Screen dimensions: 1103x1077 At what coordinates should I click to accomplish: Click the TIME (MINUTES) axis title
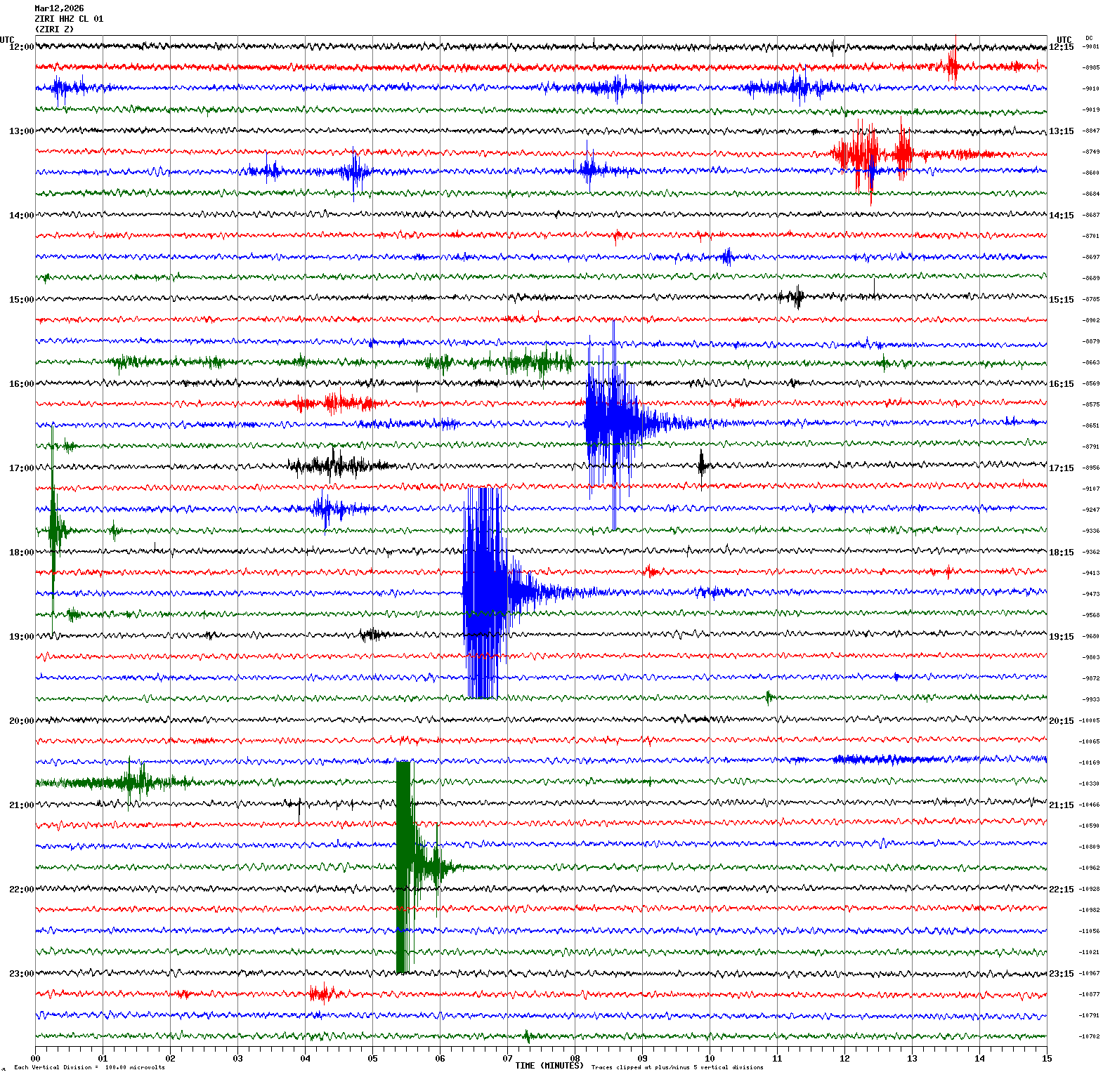549,1066
